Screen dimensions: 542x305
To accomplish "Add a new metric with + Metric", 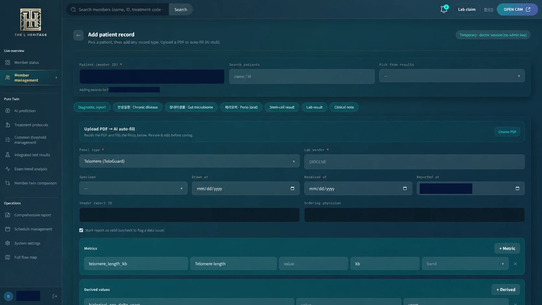I will [507, 248].
